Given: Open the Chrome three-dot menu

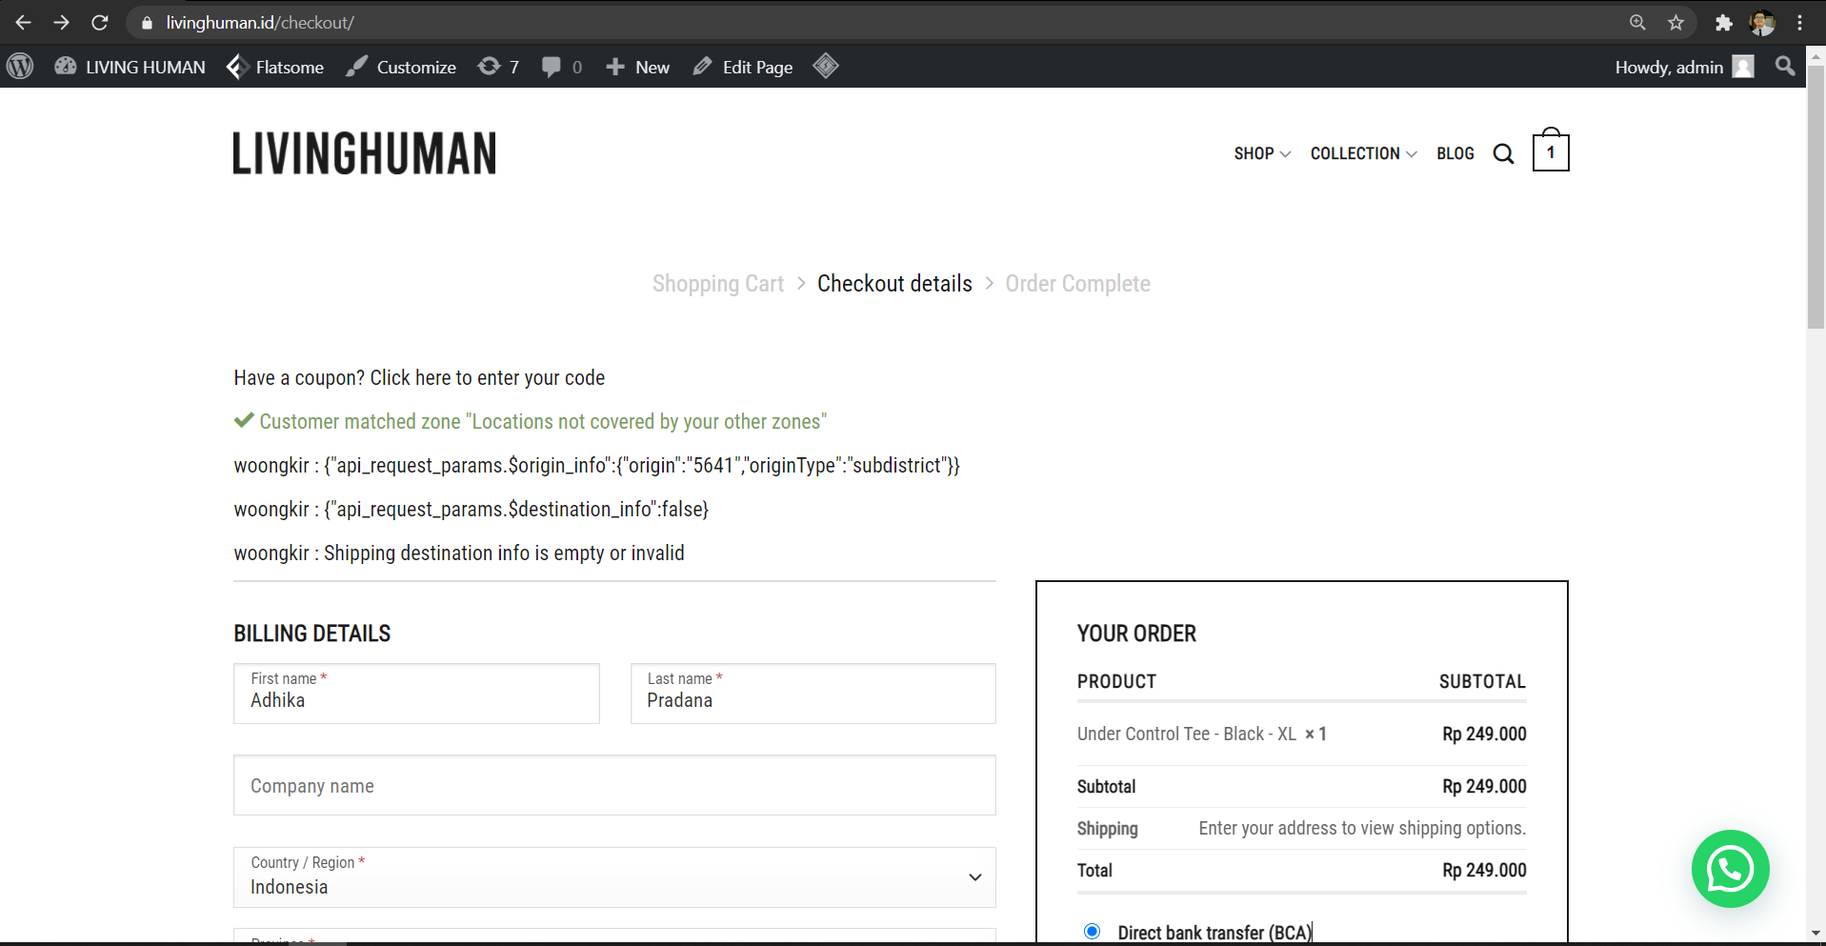Looking at the screenshot, I should [x=1800, y=22].
